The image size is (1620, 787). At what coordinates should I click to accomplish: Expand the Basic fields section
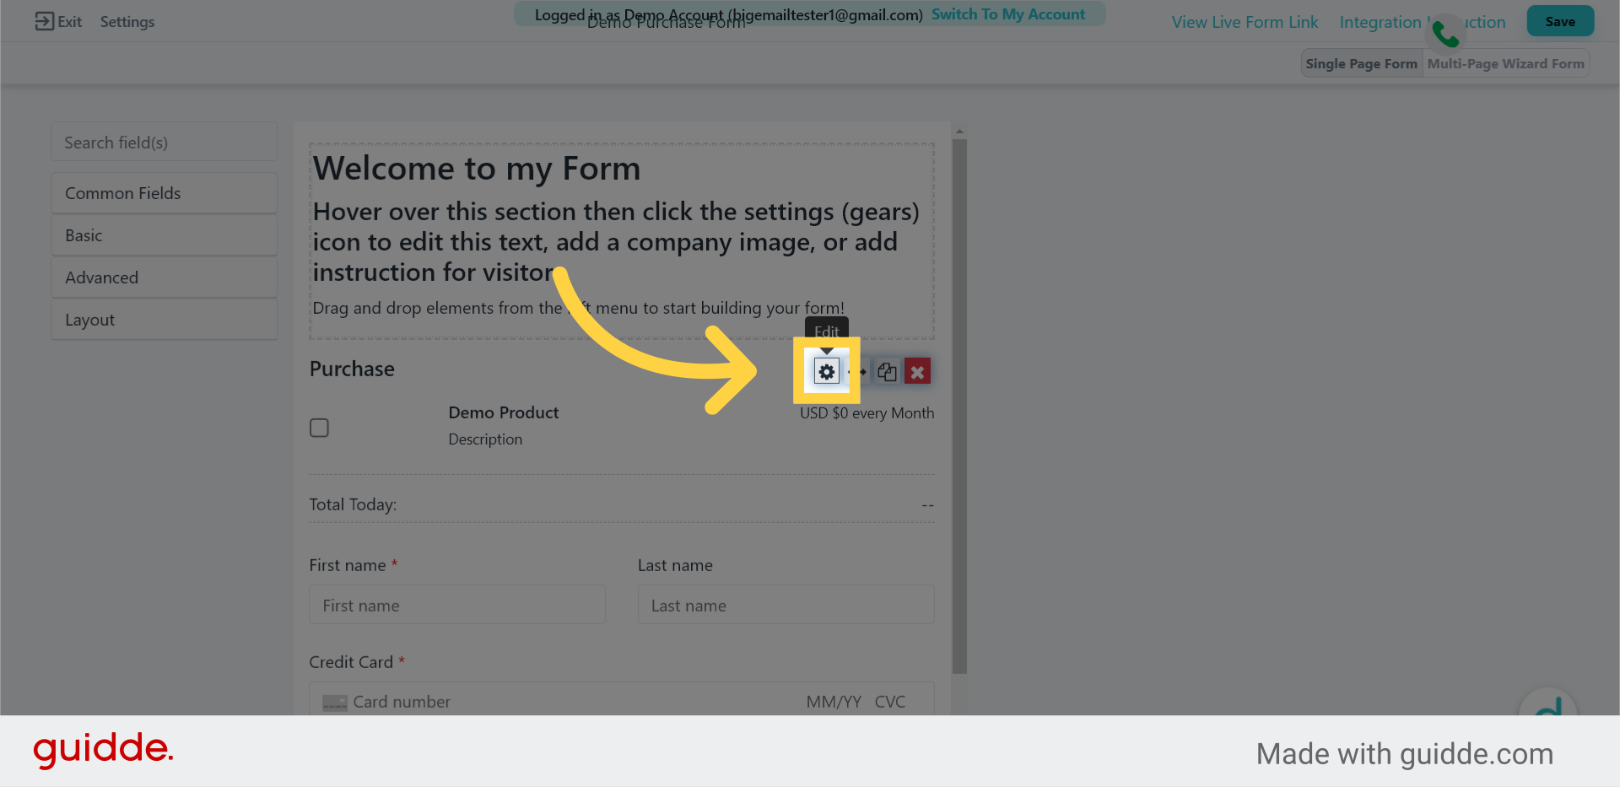tap(164, 235)
